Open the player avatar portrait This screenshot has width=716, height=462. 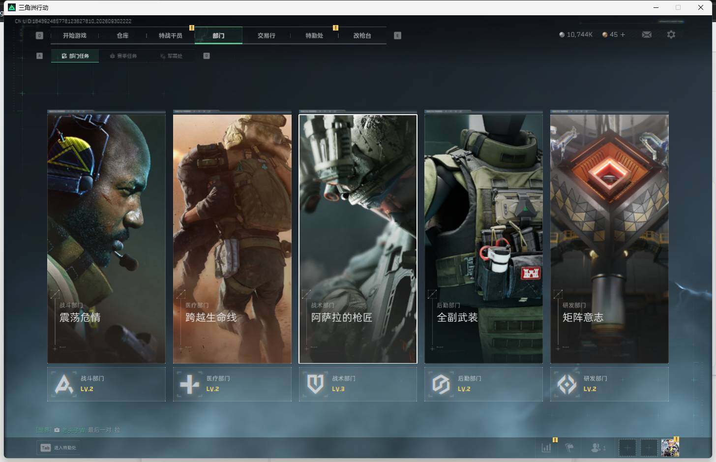click(x=670, y=448)
